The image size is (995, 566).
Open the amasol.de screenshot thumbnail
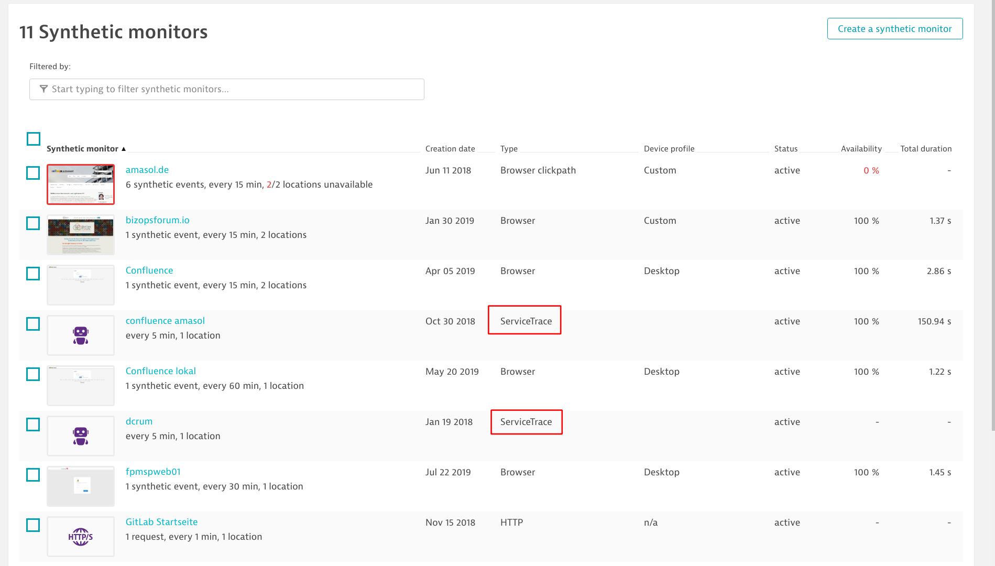(81, 184)
